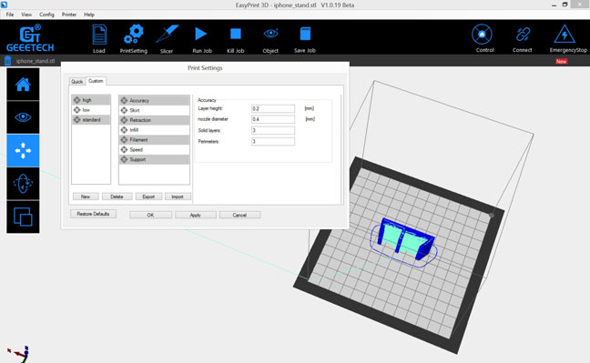Open PrintSetting gears icon
This screenshot has height=363, width=590.
click(134, 35)
